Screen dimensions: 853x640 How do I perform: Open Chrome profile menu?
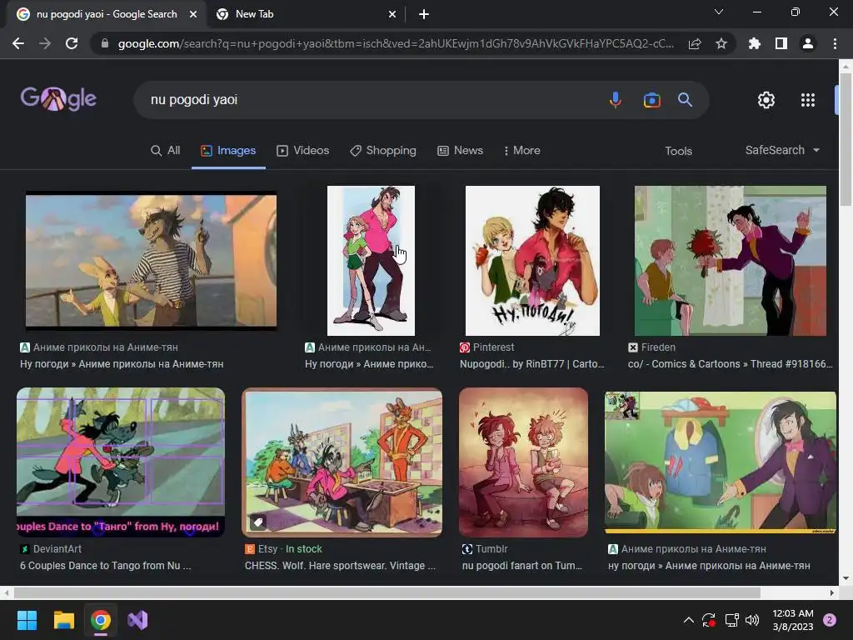[808, 43]
